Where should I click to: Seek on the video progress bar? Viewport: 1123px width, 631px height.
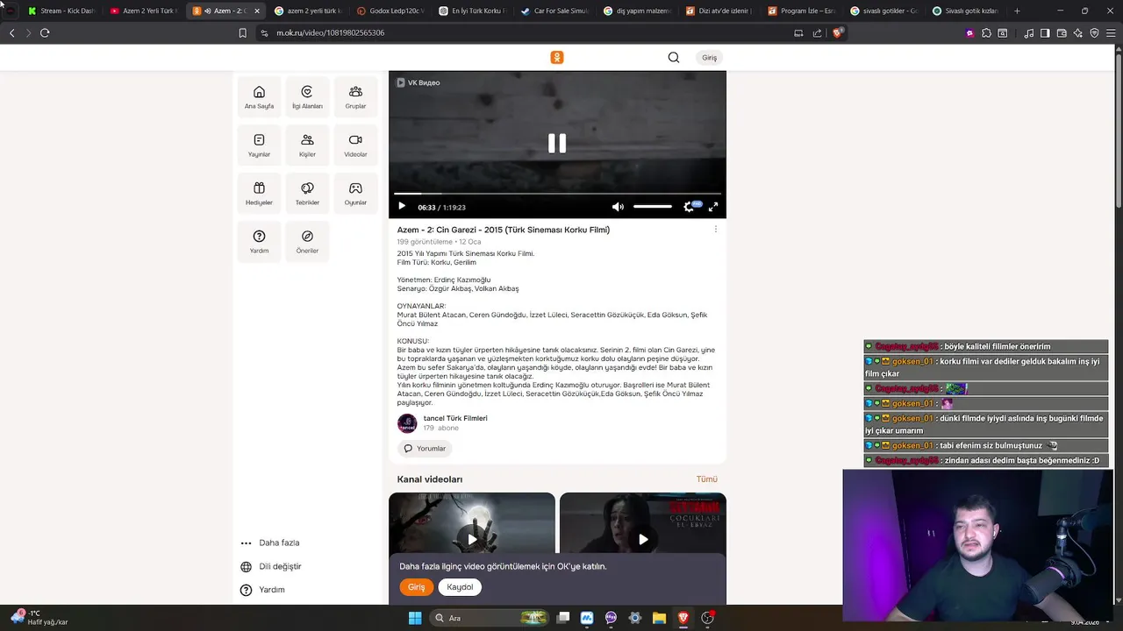pyautogui.click(x=557, y=193)
